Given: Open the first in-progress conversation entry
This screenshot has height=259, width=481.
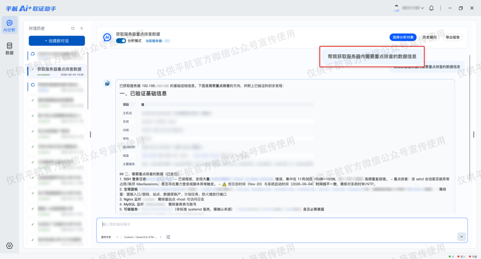Looking at the screenshot, I should pyautogui.click(x=57, y=56).
